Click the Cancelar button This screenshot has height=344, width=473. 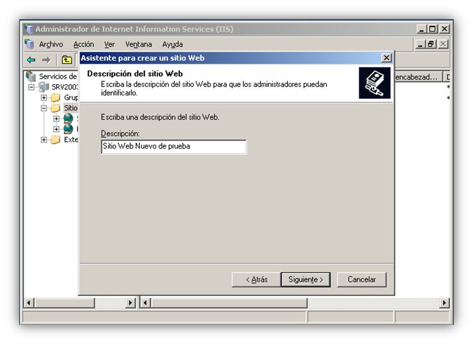362,280
